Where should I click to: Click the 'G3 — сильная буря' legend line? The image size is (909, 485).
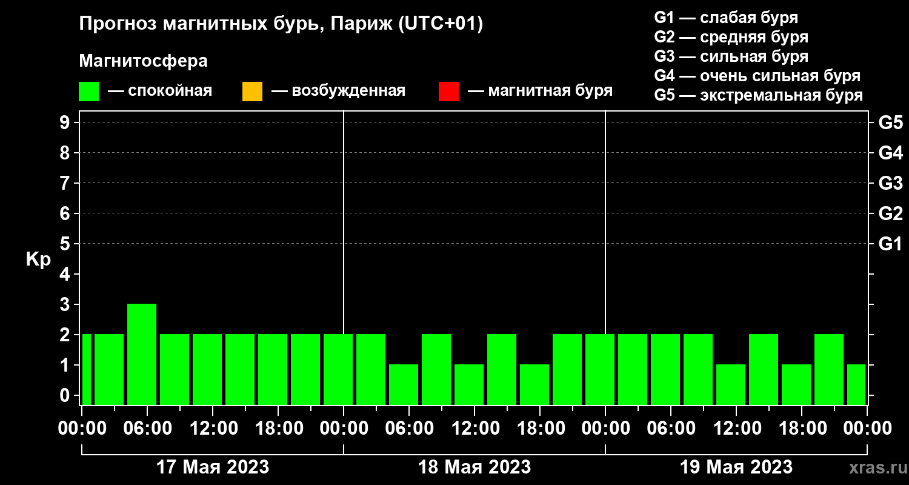click(x=731, y=56)
